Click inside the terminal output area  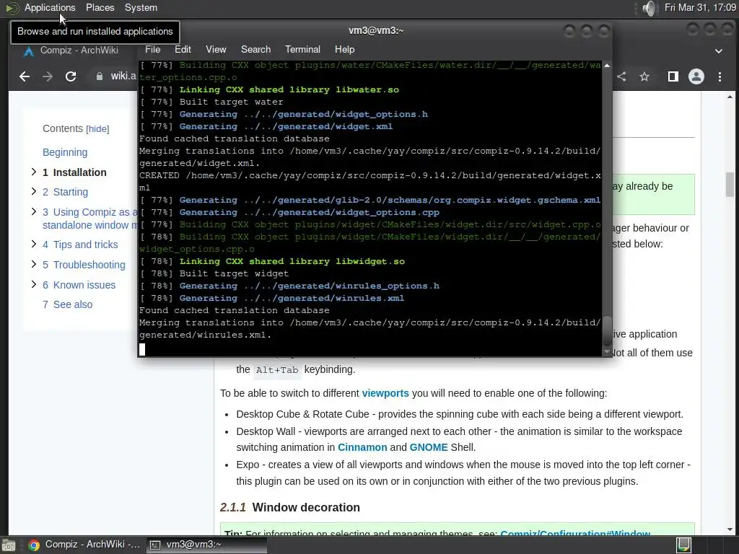click(x=369, y=208)
